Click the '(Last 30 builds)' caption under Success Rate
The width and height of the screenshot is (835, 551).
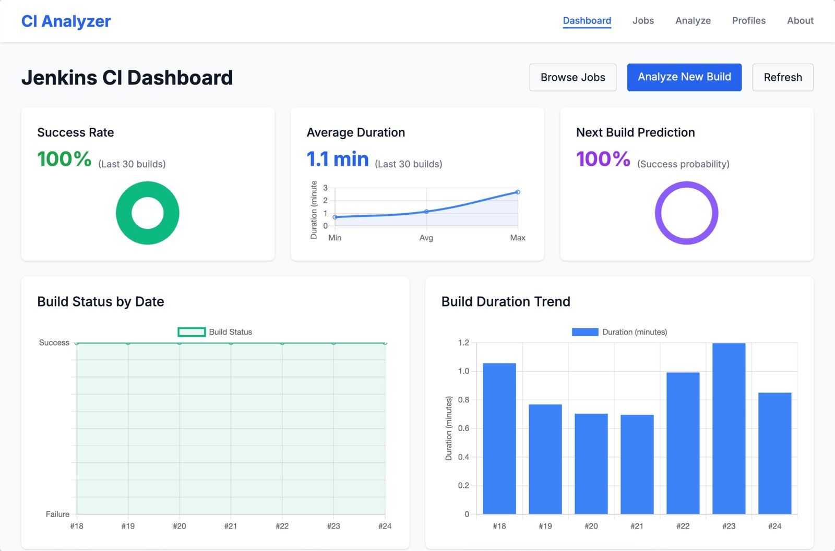(x=132, y=164)
